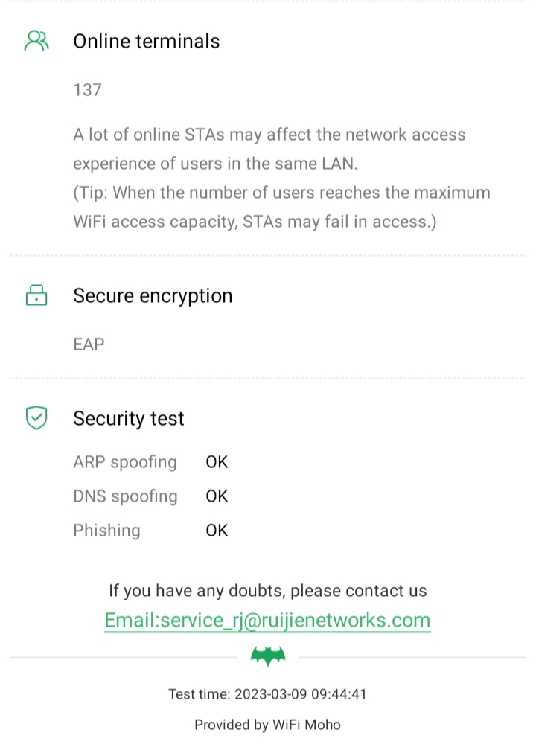Click the online terminals count 137
The height and width of the screenshot is (756, 536).
(87, 90)
